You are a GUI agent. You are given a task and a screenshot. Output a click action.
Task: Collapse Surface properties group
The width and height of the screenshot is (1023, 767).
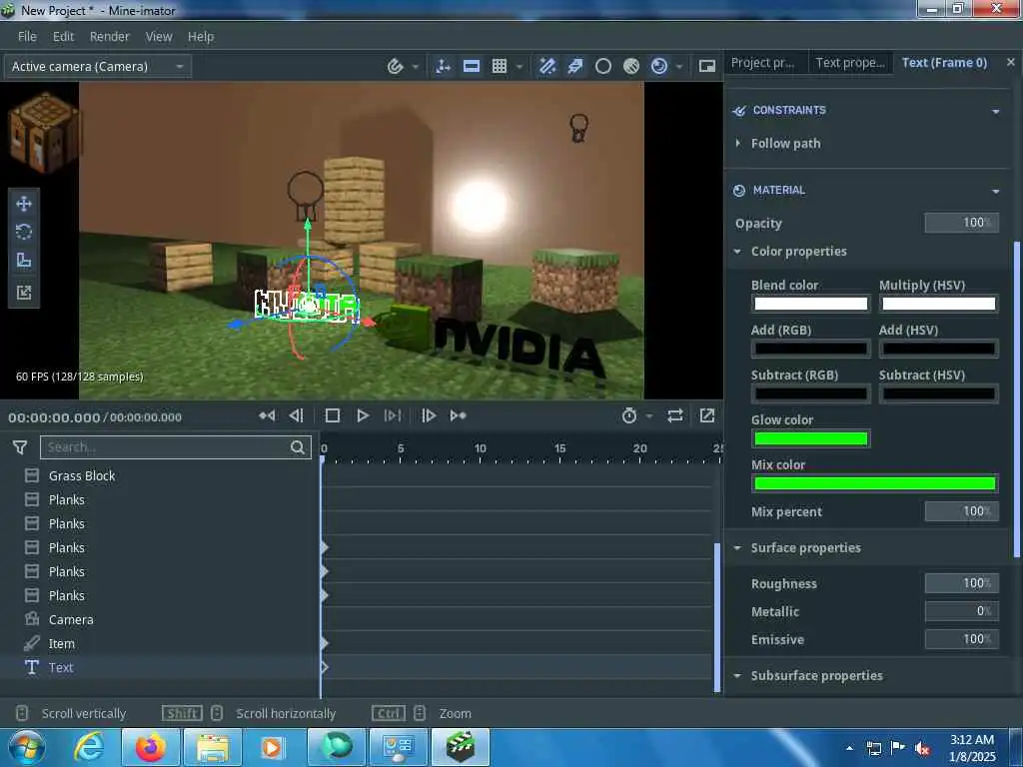tap(737, 548)
